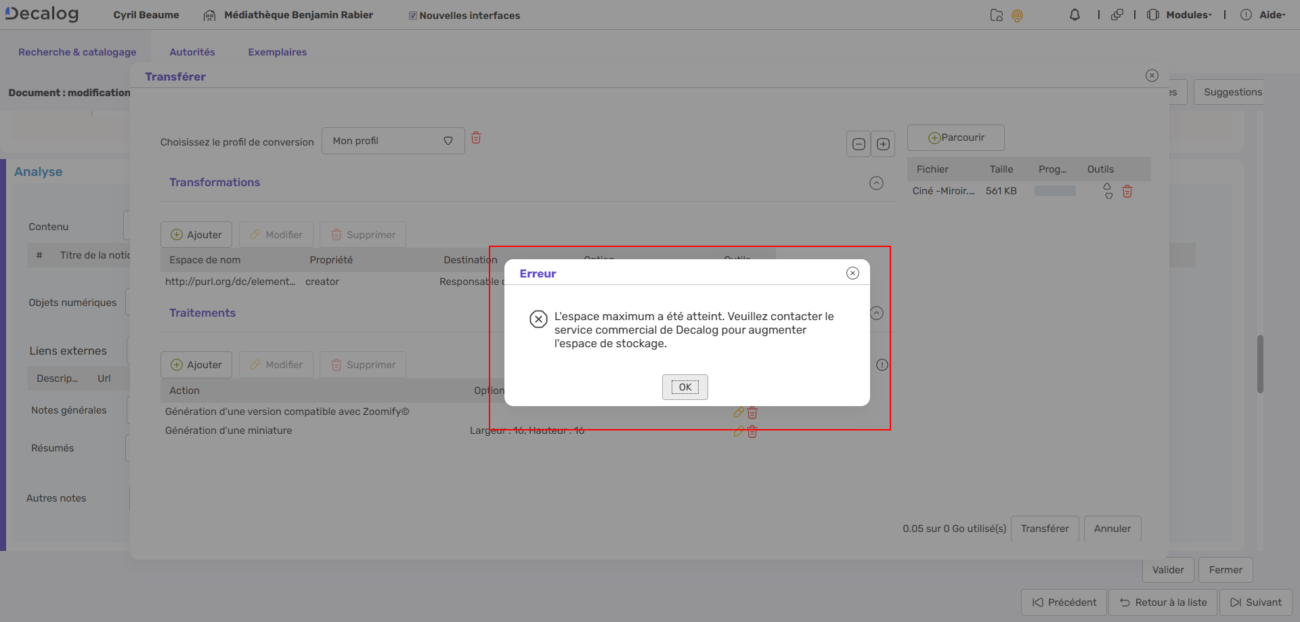Open the Exemplaires tab
The height and width of the screenshot is (622, 1300).
click(x=277, y=52)
